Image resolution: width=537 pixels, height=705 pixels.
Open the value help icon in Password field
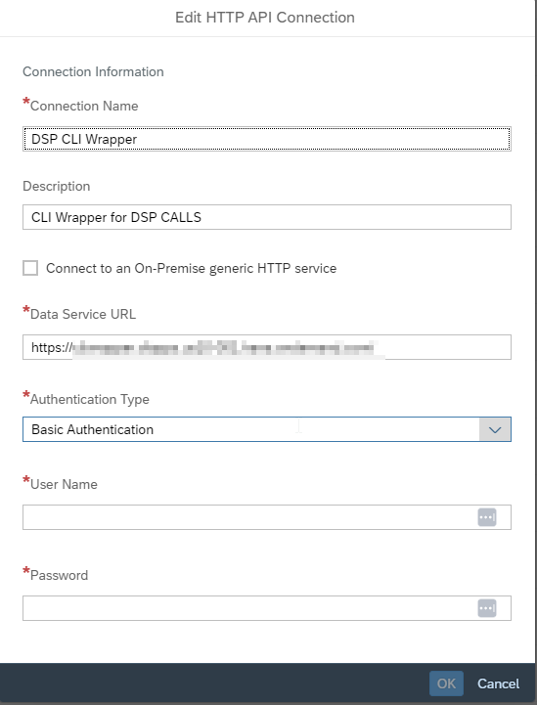pyautogui.click(x=487, y=608)
